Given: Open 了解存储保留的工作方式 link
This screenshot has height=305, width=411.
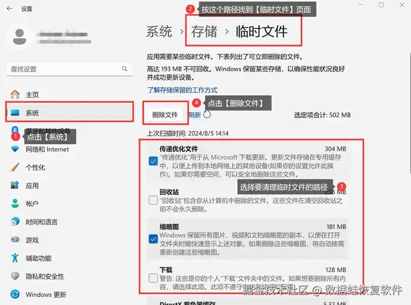Looking at the screenshot, I should tap(182, 90).
